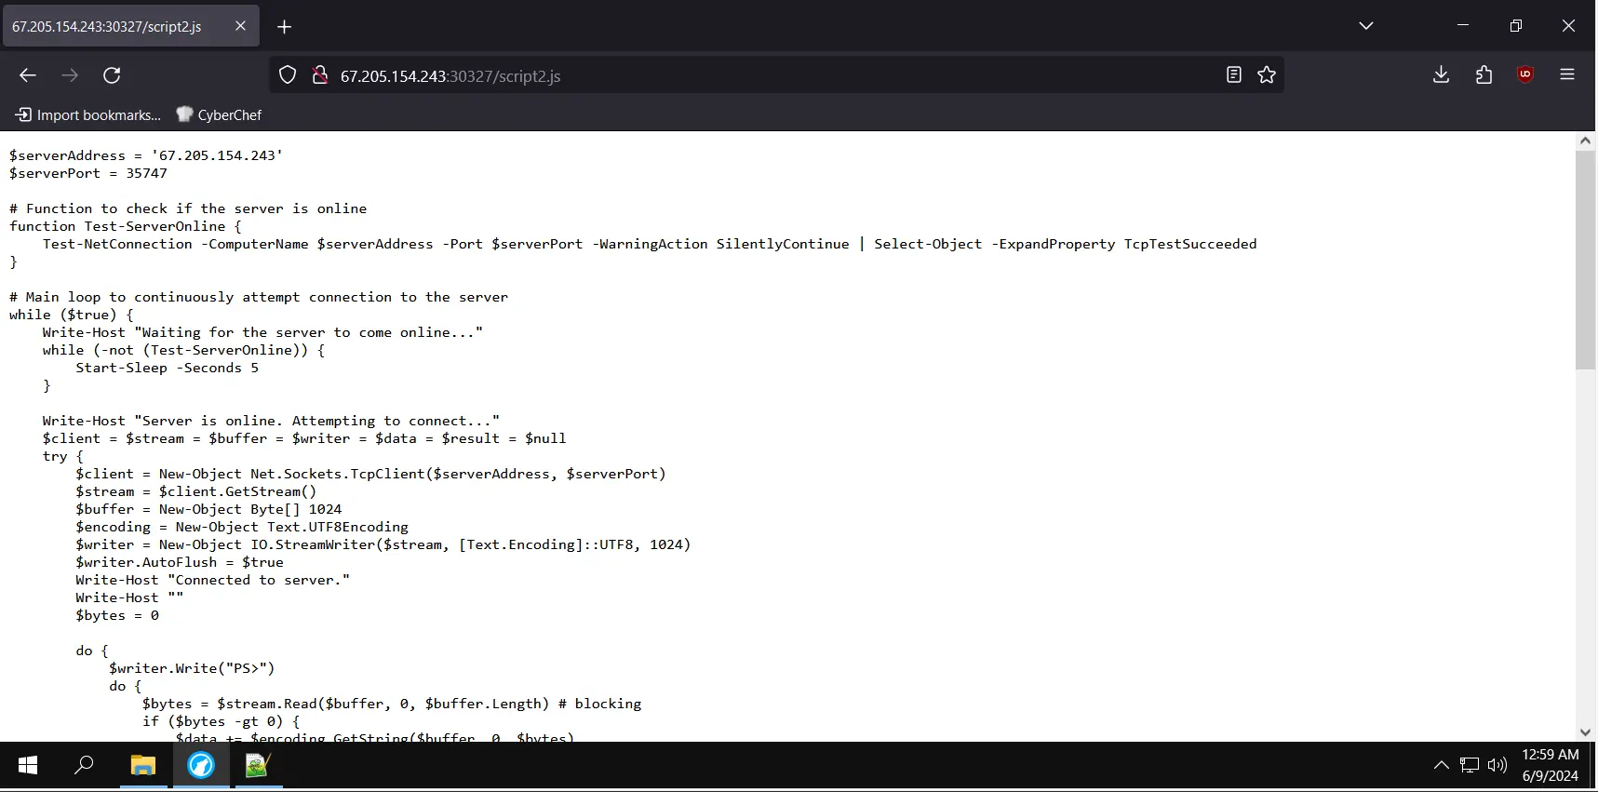Click the scrollbar up arrow
Viewport: 1598px width, 792px height.
click(x=1586, y=141)
